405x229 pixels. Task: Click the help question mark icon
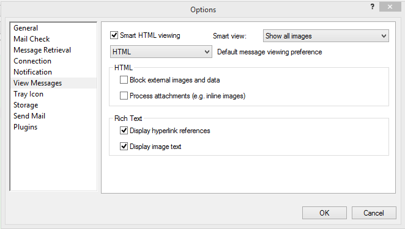tap(372, 7)
